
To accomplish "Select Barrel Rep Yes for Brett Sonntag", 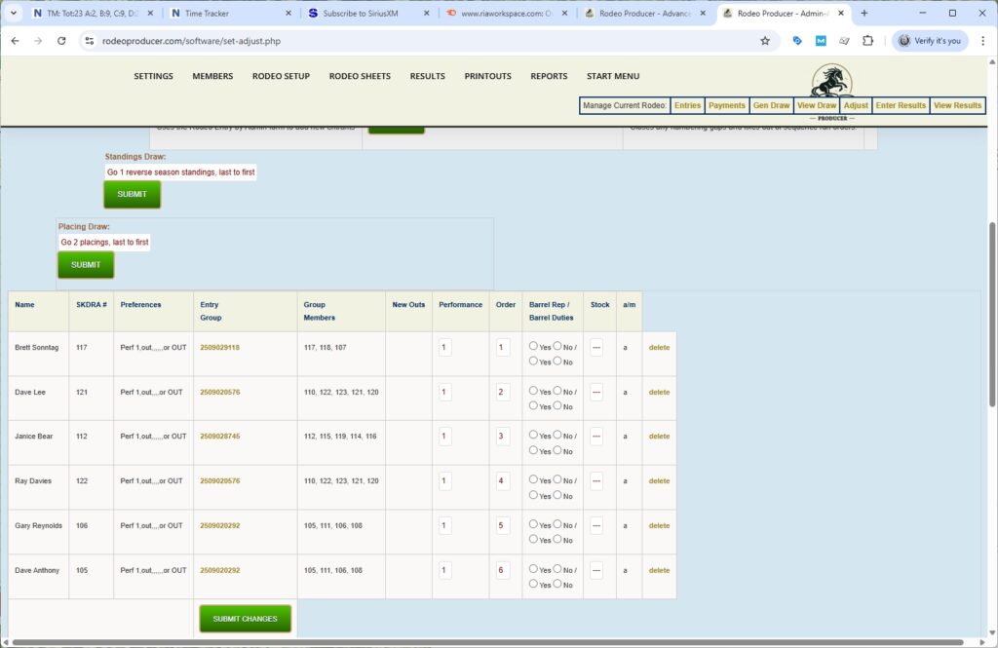I will [x=533, y=347].
